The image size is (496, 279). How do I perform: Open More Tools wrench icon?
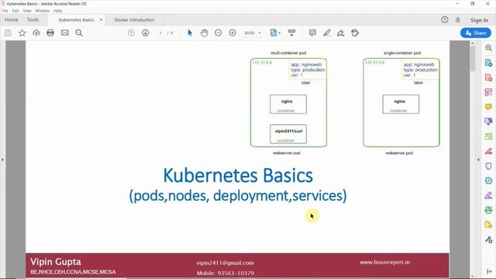click(488, 239)
